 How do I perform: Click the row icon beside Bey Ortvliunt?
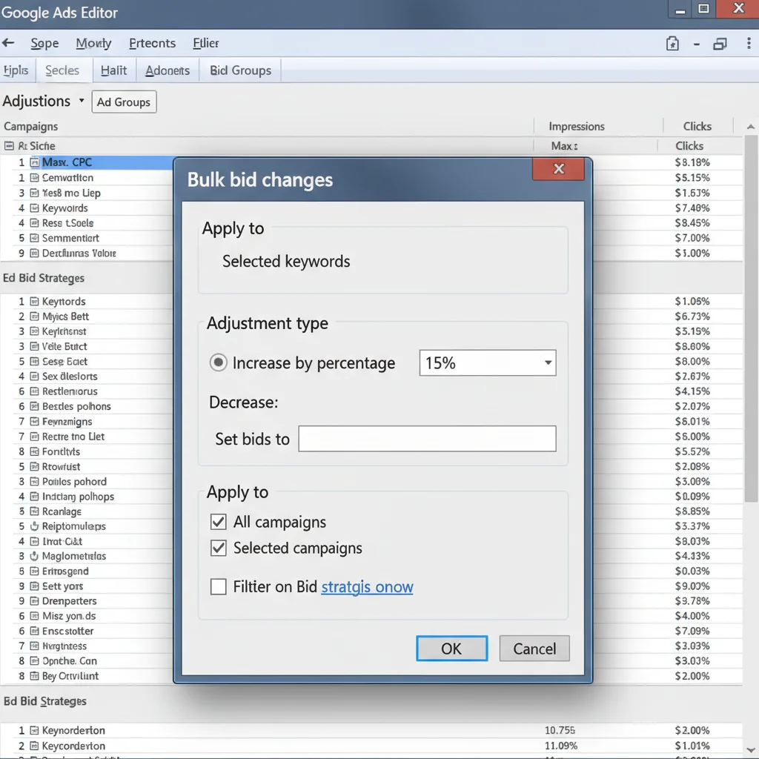click(34, 676)
